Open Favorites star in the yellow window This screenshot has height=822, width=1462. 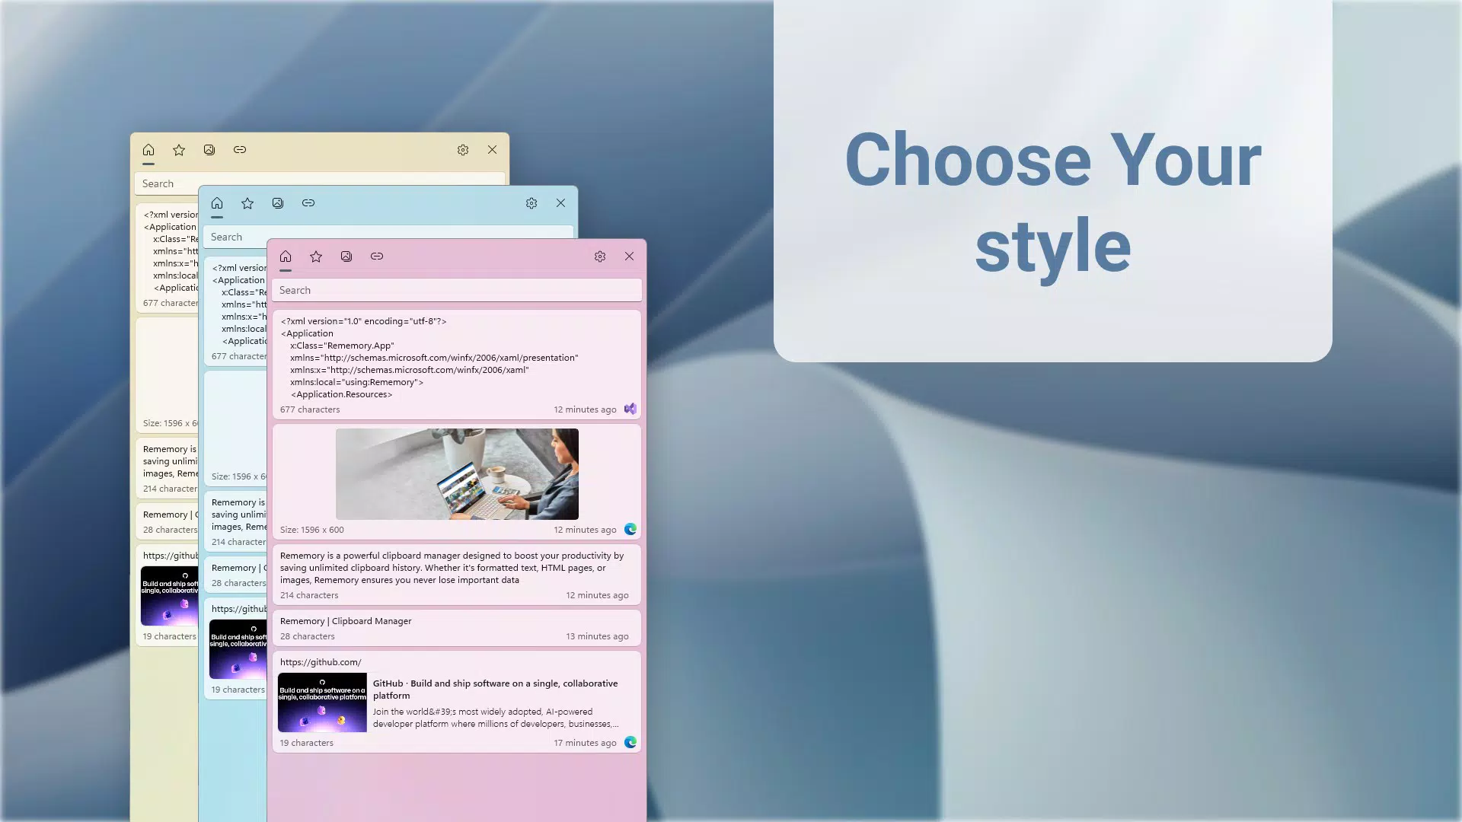[x=179, y=150]
